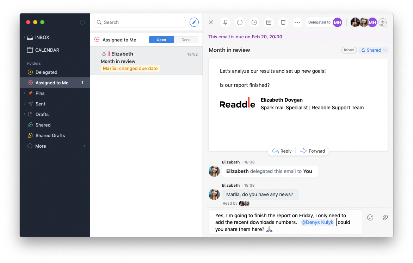413x263 pixels.
Task: Click the Forward button
Action: [312, 151]
